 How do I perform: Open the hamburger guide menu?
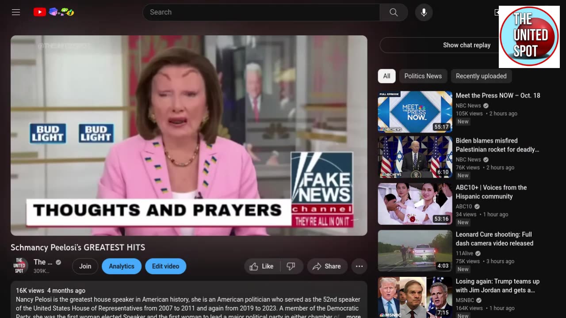click(16, 12)
